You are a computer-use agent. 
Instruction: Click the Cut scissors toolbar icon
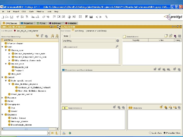point(18,17)
